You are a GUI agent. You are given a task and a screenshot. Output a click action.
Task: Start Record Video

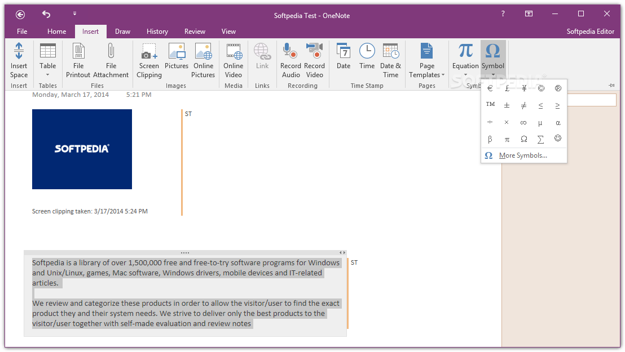coord(314,60)
